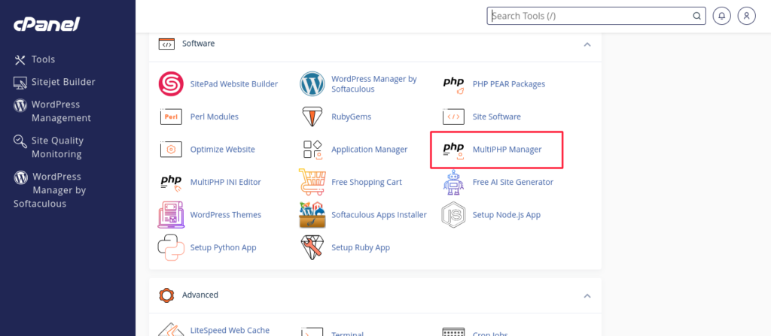Collapse the Advanced section chevron

click(x=587, y=295)
